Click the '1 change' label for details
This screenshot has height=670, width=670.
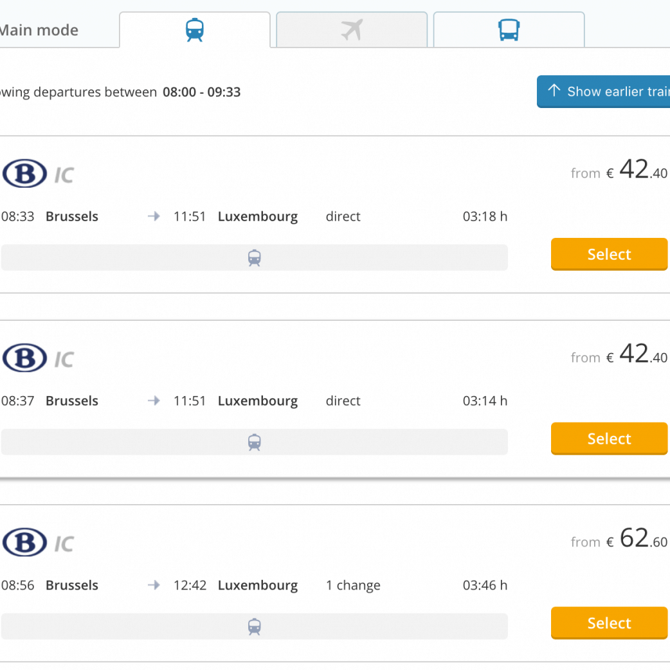click(x=353, y=586)
